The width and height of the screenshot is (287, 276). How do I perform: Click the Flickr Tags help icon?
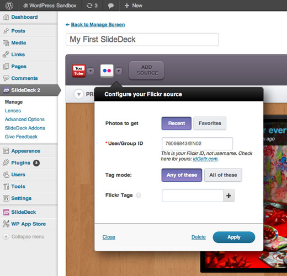point(139,195)
